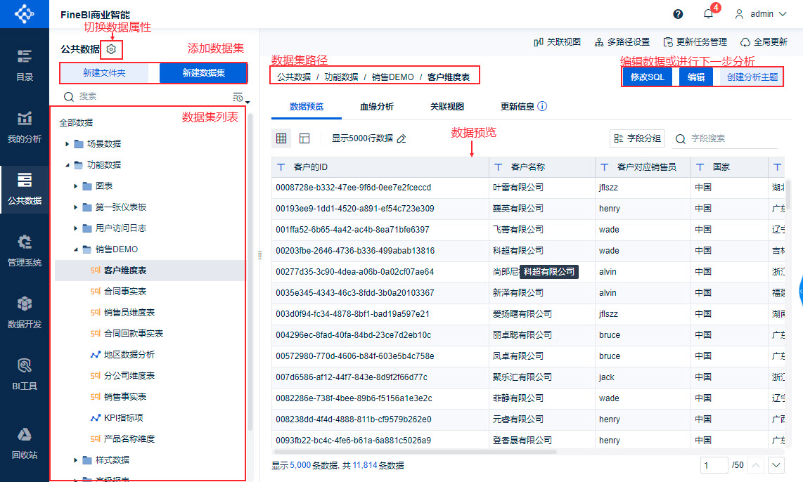Expand the 场景数据 folder
The image size is (803, 482).
(67, 144)
